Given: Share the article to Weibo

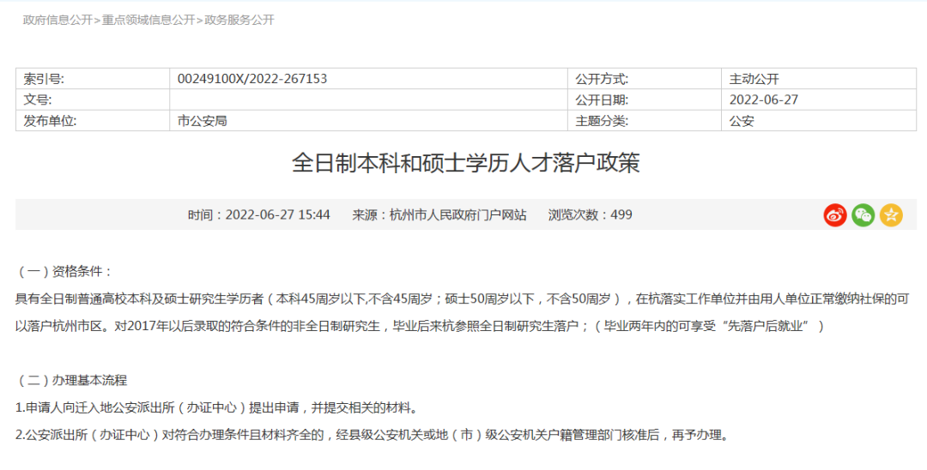Looking at the screenshot, I should 835,215.
